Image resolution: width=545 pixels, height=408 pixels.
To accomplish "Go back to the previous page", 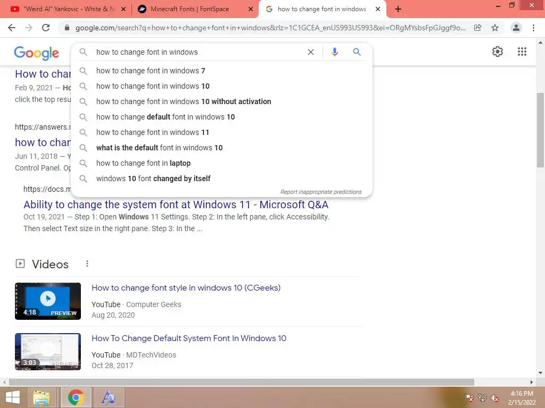I will click(12, 28).
